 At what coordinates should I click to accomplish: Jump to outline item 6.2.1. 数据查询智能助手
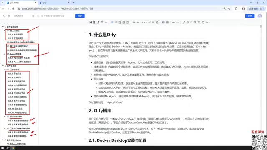coord(18,120)
